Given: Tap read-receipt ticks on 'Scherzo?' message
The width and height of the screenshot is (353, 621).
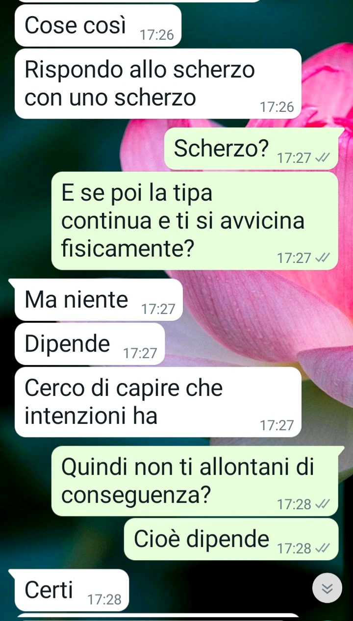Looking at the screenshot, I should click(324, 158).
